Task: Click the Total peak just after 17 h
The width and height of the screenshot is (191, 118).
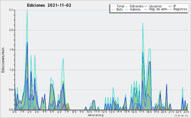Action: pos(143,23)
